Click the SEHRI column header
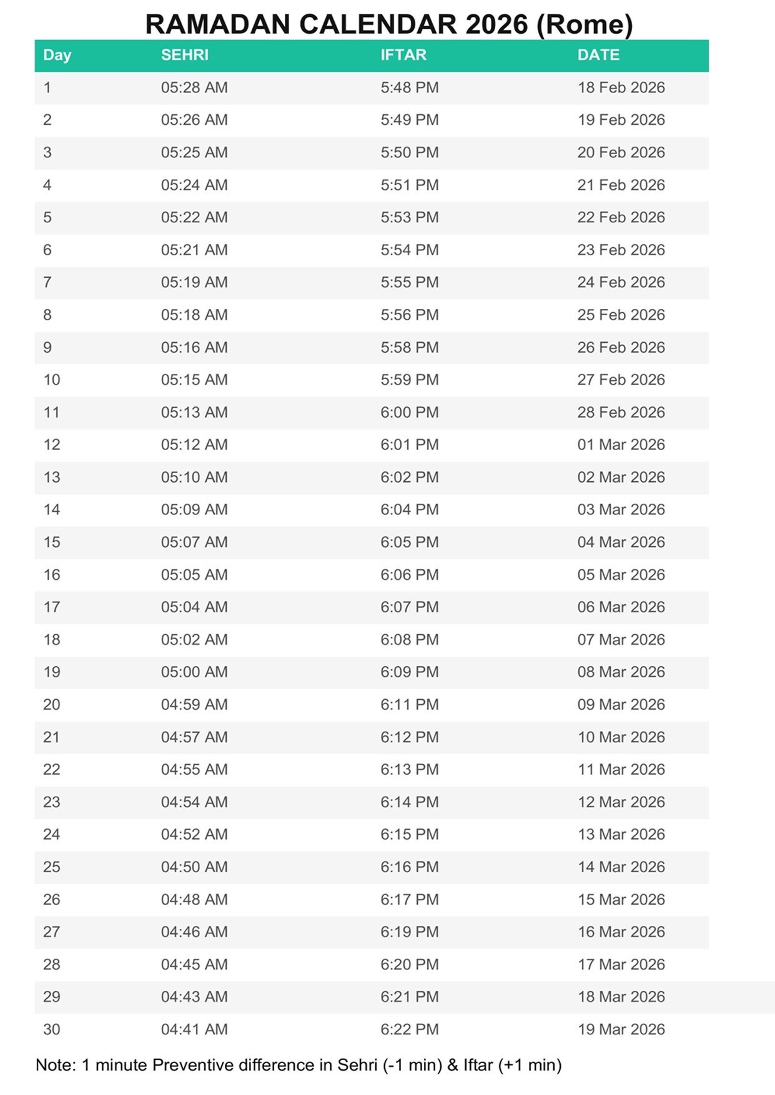Screen dimensions: 775x1095 click(184, 55)
